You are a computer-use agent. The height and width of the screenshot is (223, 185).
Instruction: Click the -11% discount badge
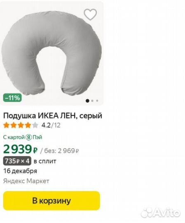click(12, 98)
